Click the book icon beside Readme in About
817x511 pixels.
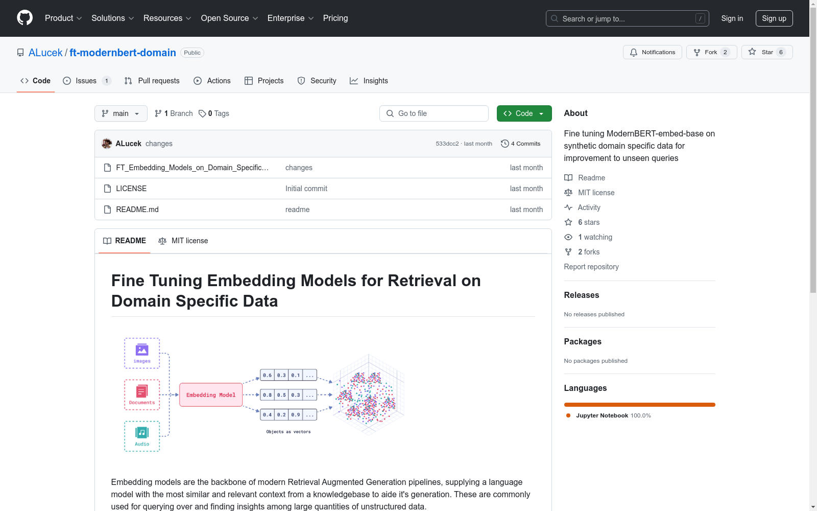(x=568, y=178)
